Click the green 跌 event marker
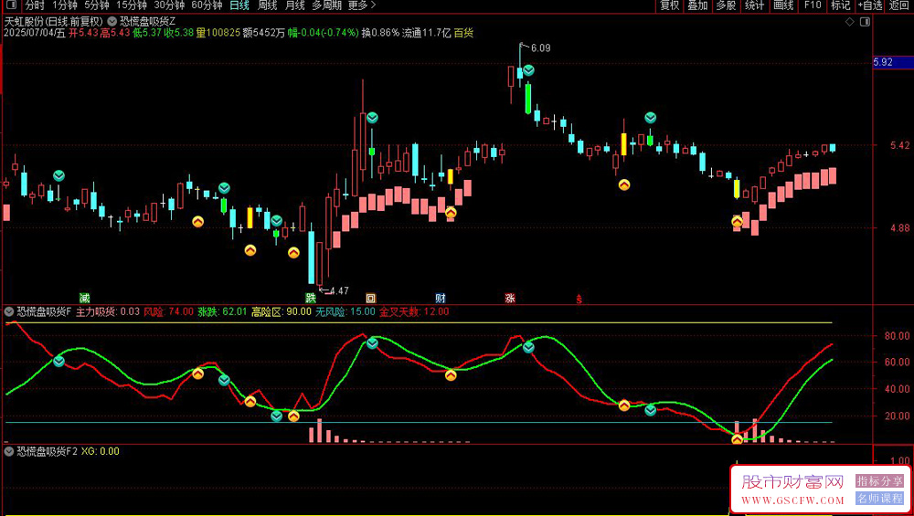The image size is (914, 516). point(311,299)
